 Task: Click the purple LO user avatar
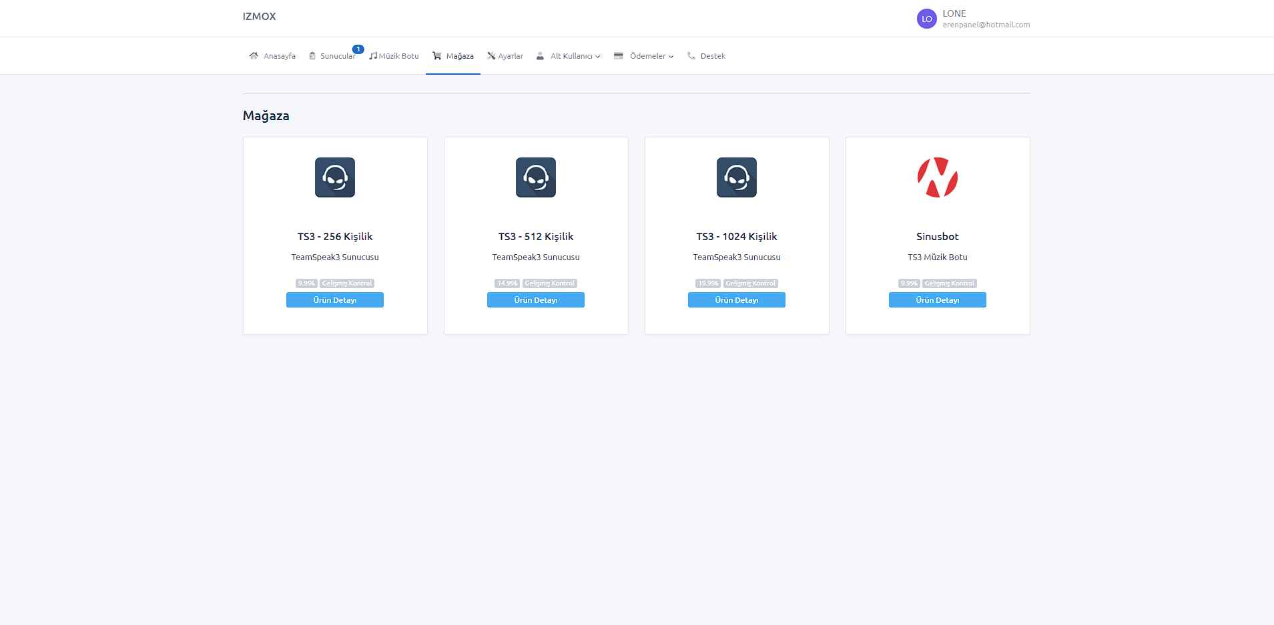coord(926,19)
